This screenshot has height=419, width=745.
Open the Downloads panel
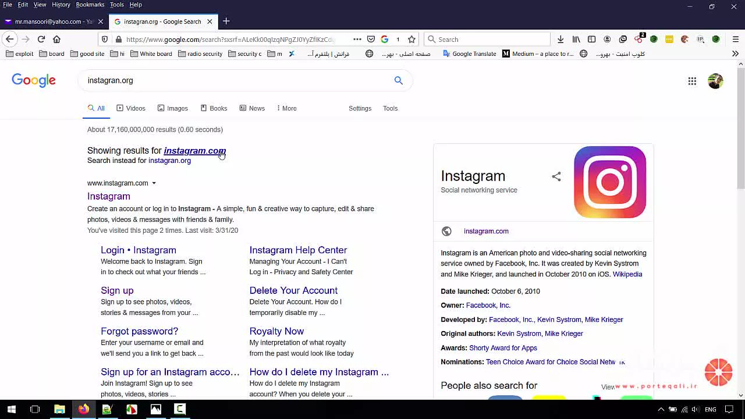560,39
